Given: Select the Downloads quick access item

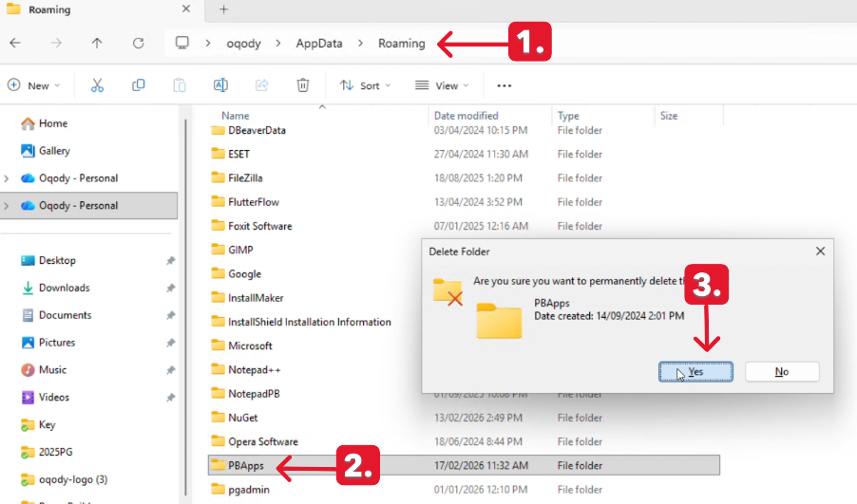Looking at the screenshot, I should 64,288.
